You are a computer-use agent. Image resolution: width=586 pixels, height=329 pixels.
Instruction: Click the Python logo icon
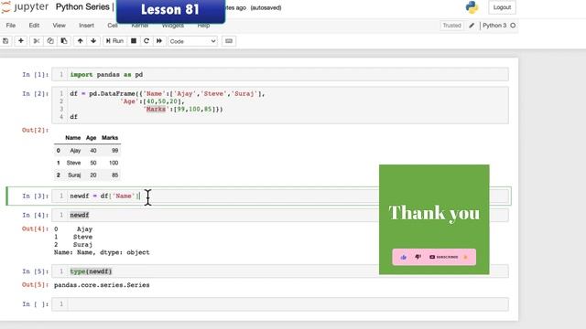click(472, 7)
